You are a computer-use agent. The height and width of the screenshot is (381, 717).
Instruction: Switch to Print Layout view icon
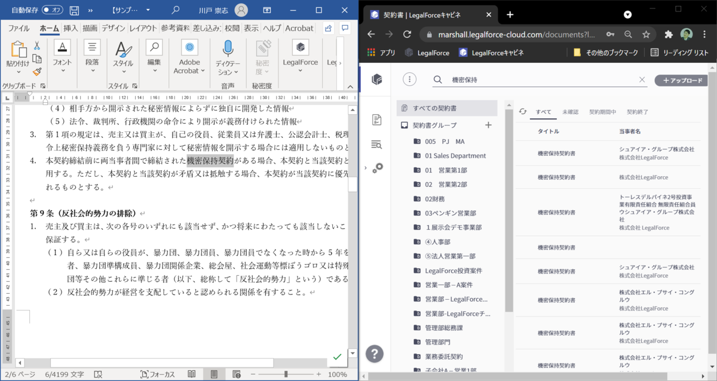pos(213,374)
